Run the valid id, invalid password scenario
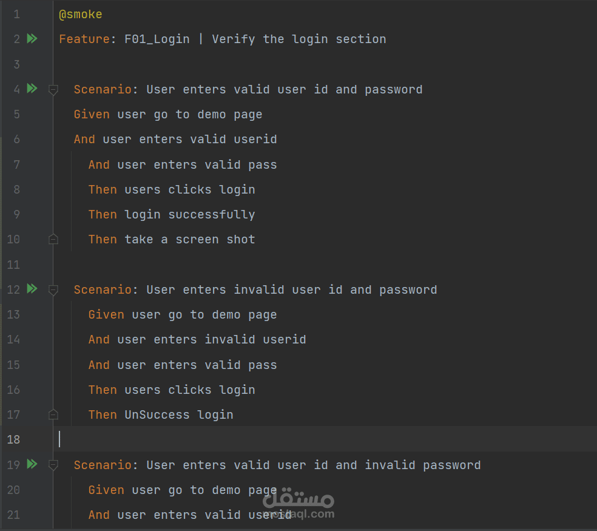 (32, 464)
